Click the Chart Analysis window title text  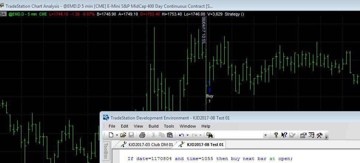tap(109, 6)
